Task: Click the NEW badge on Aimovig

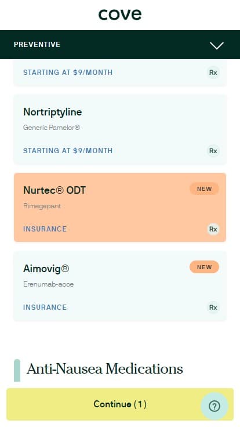Action: (x=205, y=267)
